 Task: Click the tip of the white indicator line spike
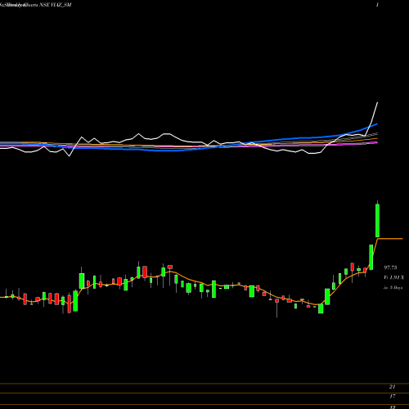tap(378, 102)
